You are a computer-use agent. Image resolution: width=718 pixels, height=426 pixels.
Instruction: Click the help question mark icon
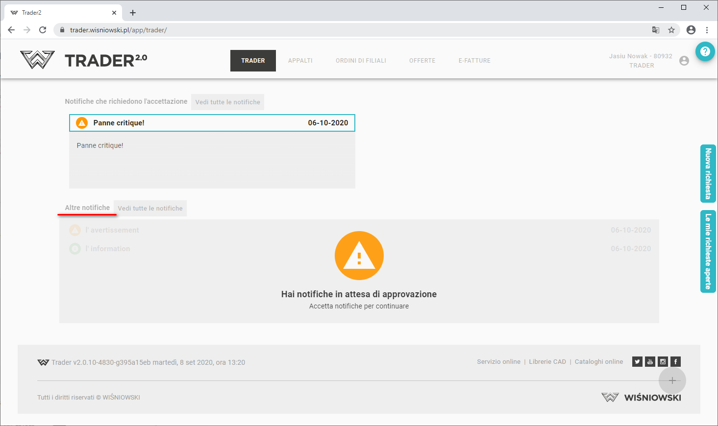[x=705, y=51]
